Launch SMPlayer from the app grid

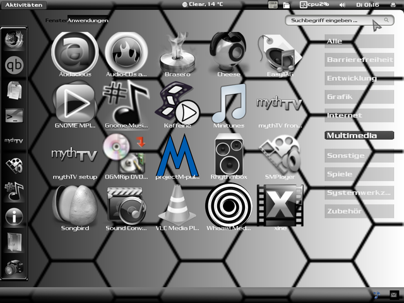(280, 156)
